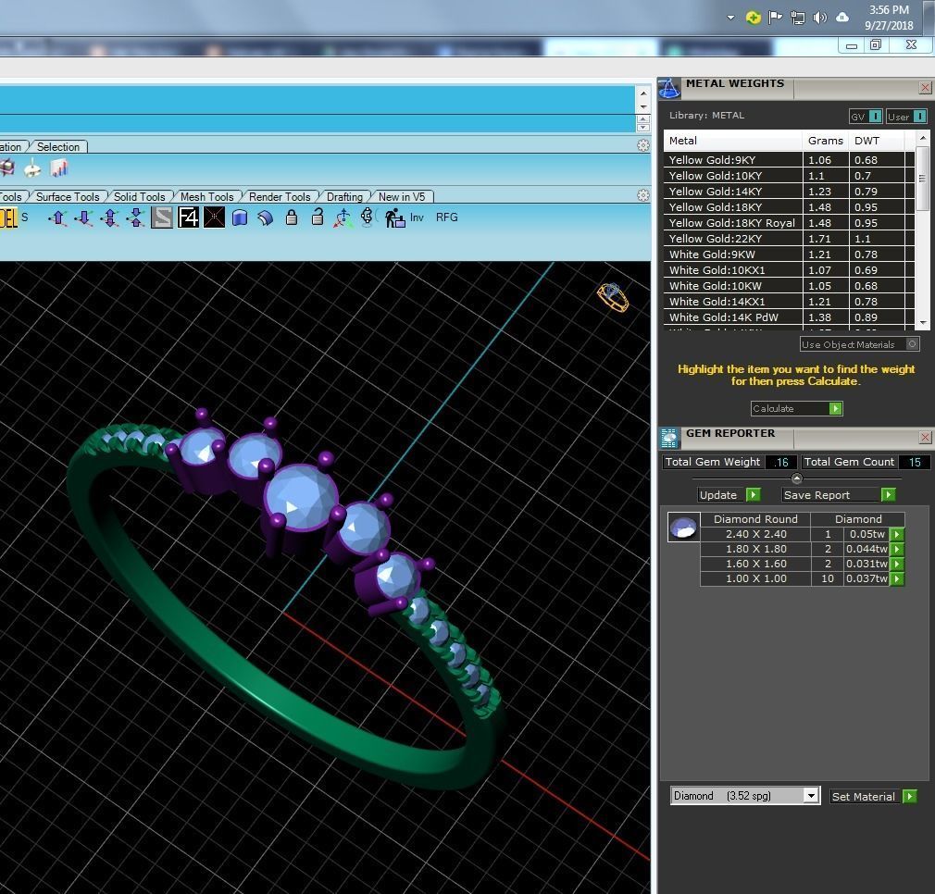935x894 pixels.
Task: Click the gold ring viewport orientation icon
Action: pyautogui.click(x=613, y=297)
